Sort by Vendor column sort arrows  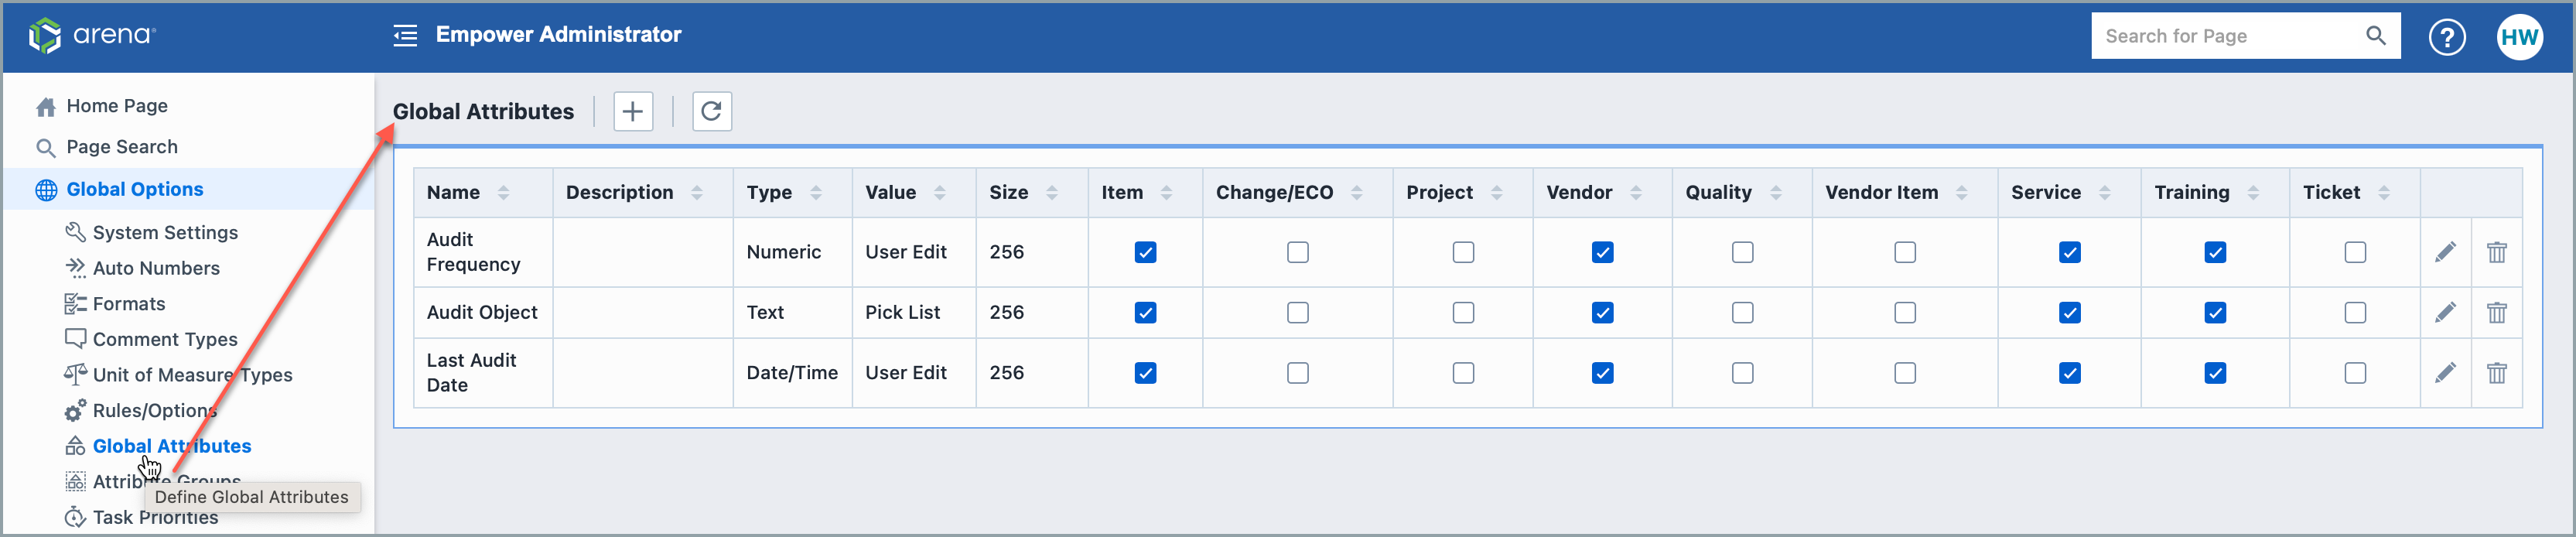tap(1635, 193)
